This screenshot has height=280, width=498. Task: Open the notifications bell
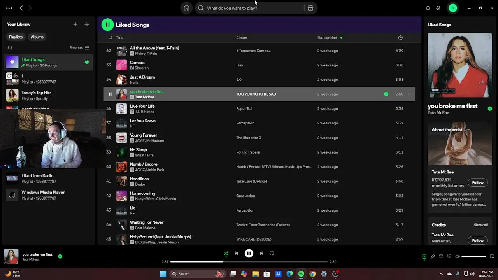(428, 8)
